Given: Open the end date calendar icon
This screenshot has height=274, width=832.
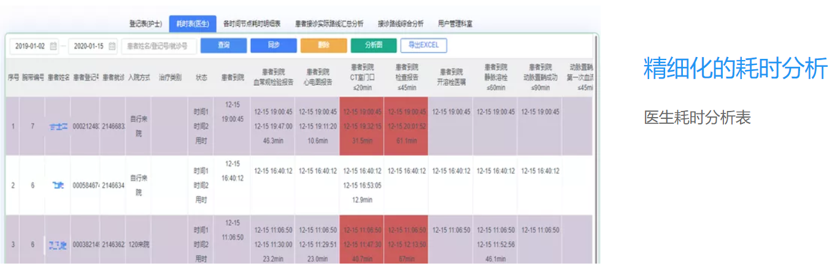Looking at the screenshot, I should [112, 46].
